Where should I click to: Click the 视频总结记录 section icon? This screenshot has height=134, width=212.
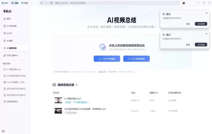(x=54, y=85)
